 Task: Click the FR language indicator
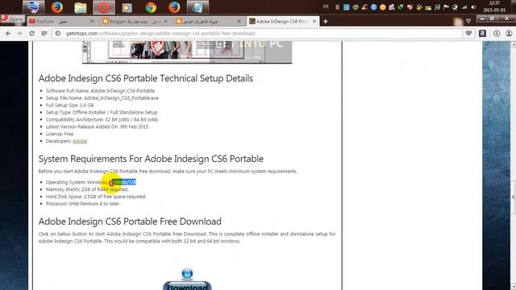(326, 7)
